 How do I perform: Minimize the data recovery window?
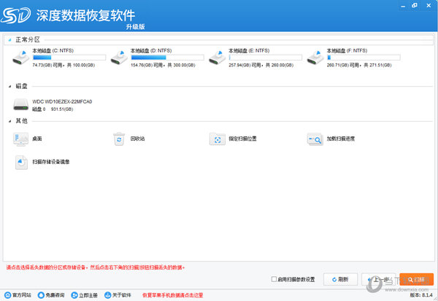403,6
